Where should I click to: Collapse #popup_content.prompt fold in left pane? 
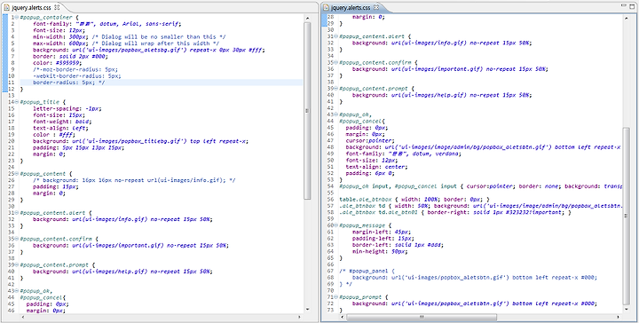[x=17, y=264]
